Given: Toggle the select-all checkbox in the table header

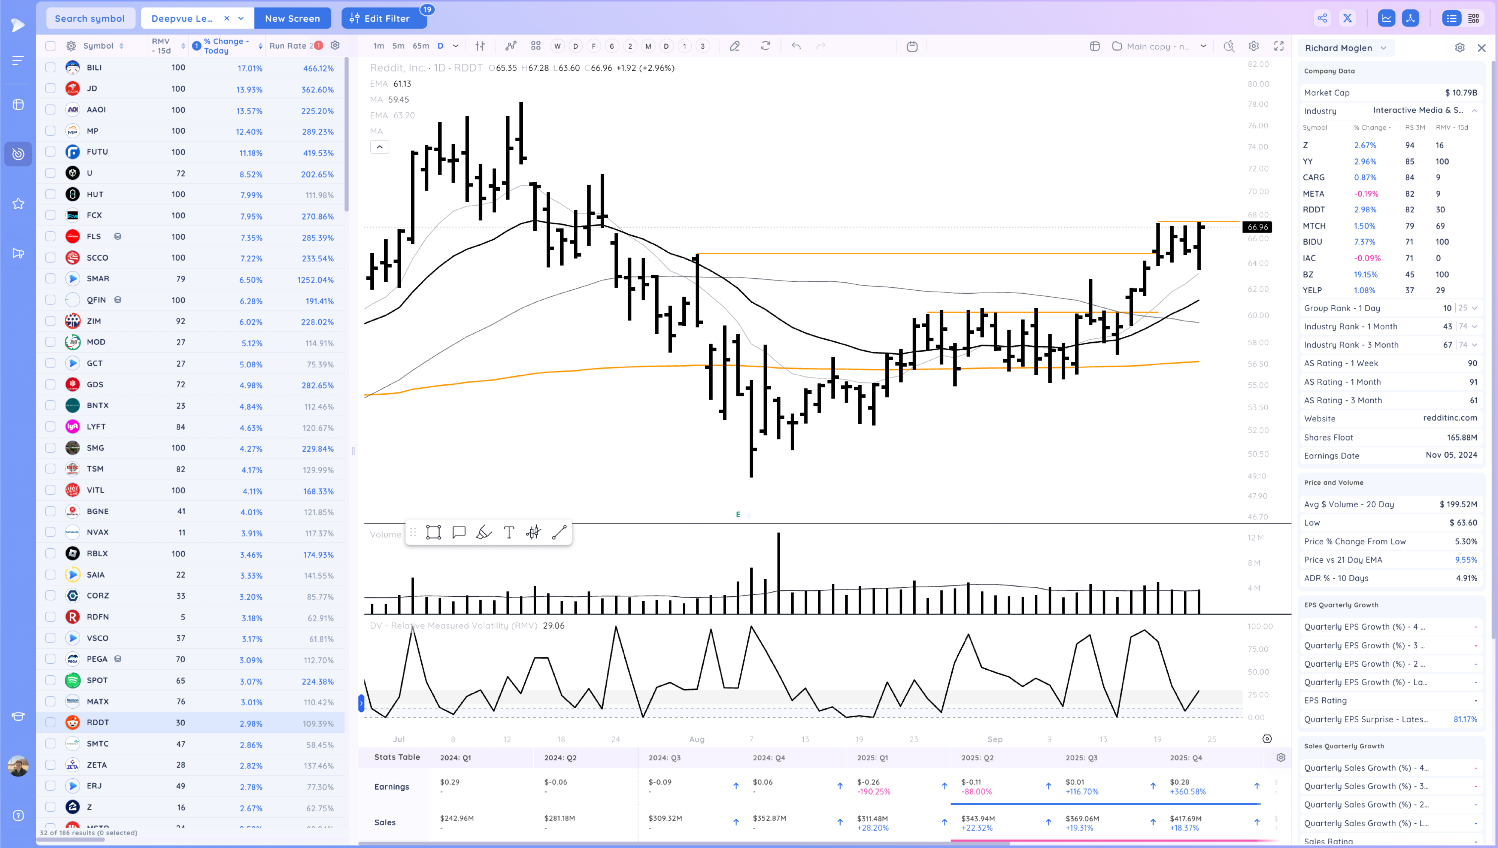Looking at the screenshot, I should tap(50, 46).
